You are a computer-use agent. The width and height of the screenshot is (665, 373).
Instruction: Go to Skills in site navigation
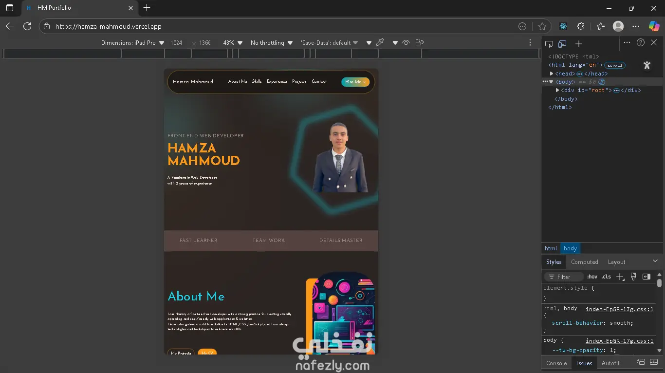click(x=257, y=81)
